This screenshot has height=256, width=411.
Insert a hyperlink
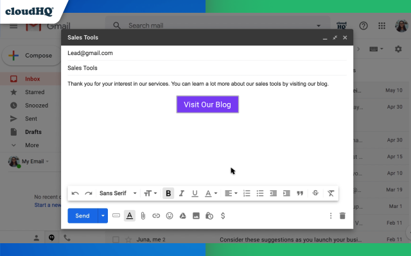(156, 216)
